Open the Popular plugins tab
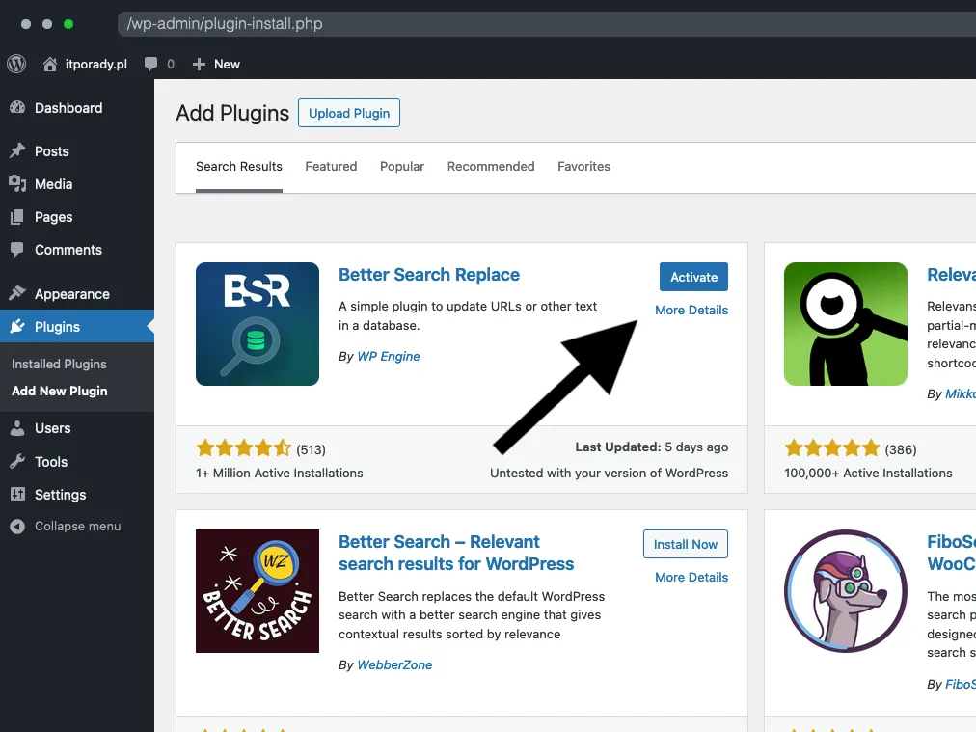Viewport: 976px width, 732px height. (402, 166)
